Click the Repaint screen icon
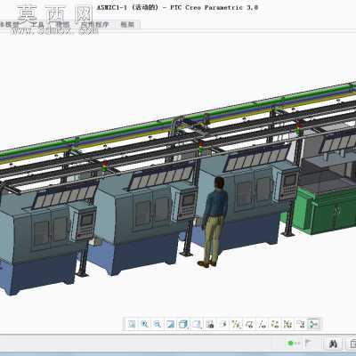 pyautogui.click(x=170, y=324)
